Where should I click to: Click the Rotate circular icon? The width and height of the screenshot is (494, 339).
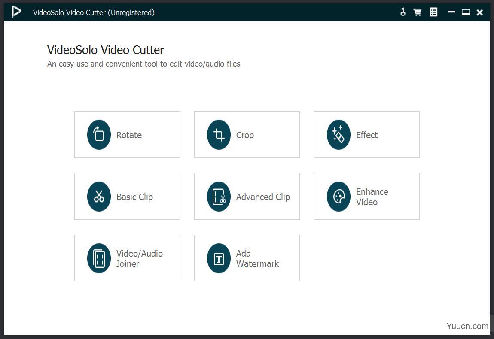coord(99,135)
